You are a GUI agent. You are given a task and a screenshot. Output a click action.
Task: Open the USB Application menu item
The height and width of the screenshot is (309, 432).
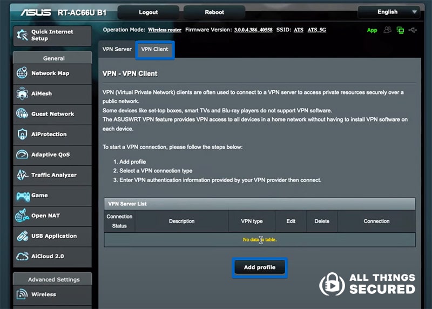click(x=52, y=236)
